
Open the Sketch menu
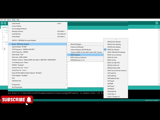pyautogui.click(x=9, y=20)
